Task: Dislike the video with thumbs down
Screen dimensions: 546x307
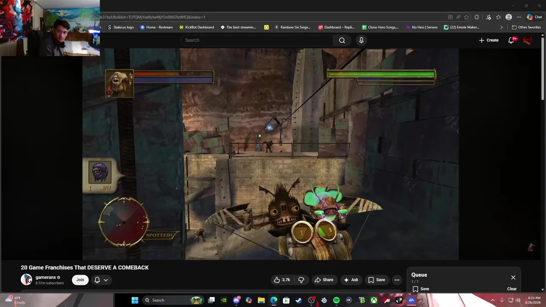Action: point(301,280)
